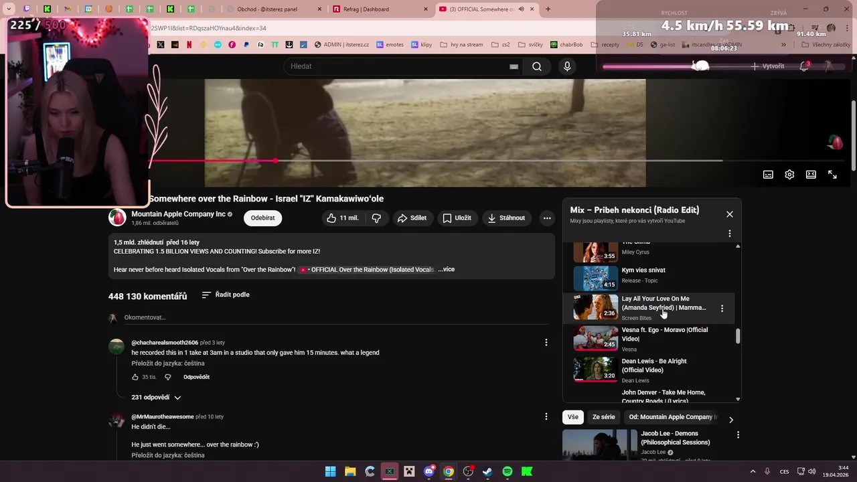Image resolution: width=857 pixels, height=482 pixels.
Task: Open the Vytvořit create menu
Action: [x=767, y=66]
